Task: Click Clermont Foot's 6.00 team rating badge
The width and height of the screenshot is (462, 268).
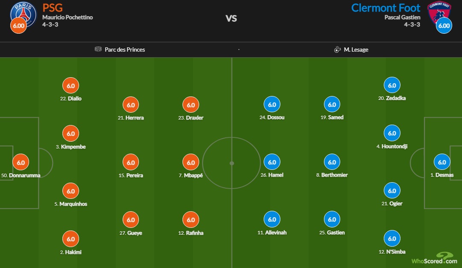Action: 444,25
